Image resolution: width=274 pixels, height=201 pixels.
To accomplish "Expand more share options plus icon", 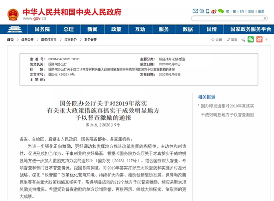I will [267, 39].
